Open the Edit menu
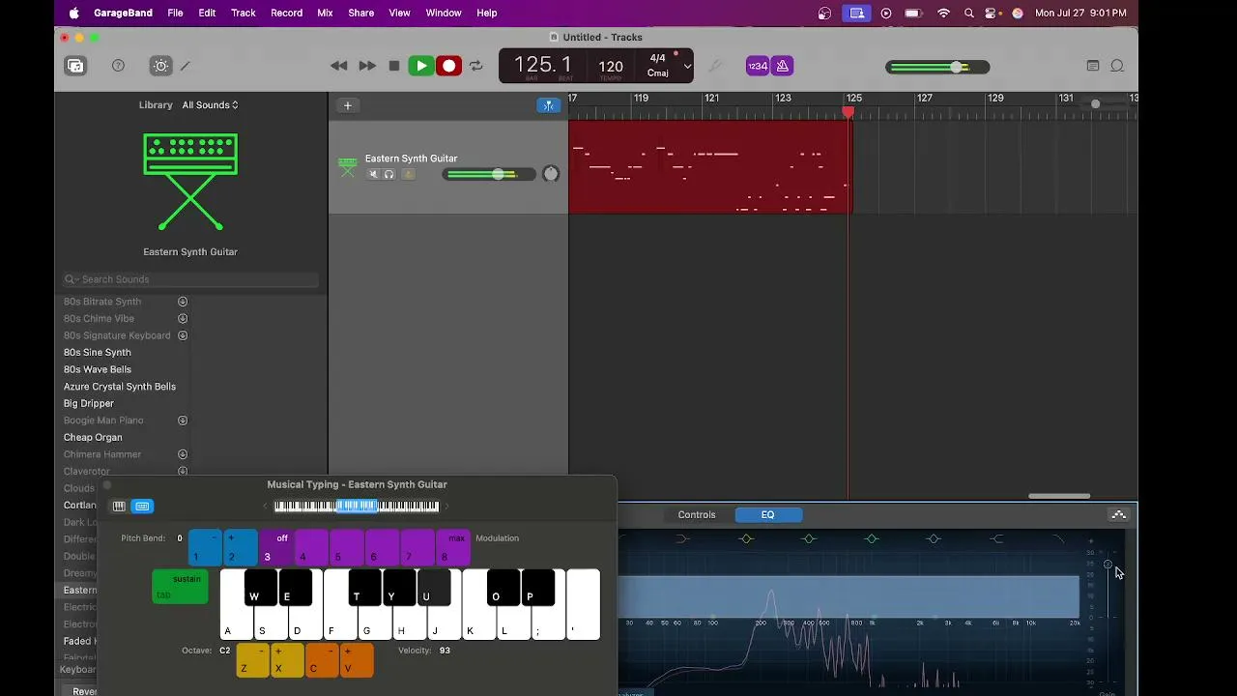This screenshot has width=1237, height=696. 207,13
